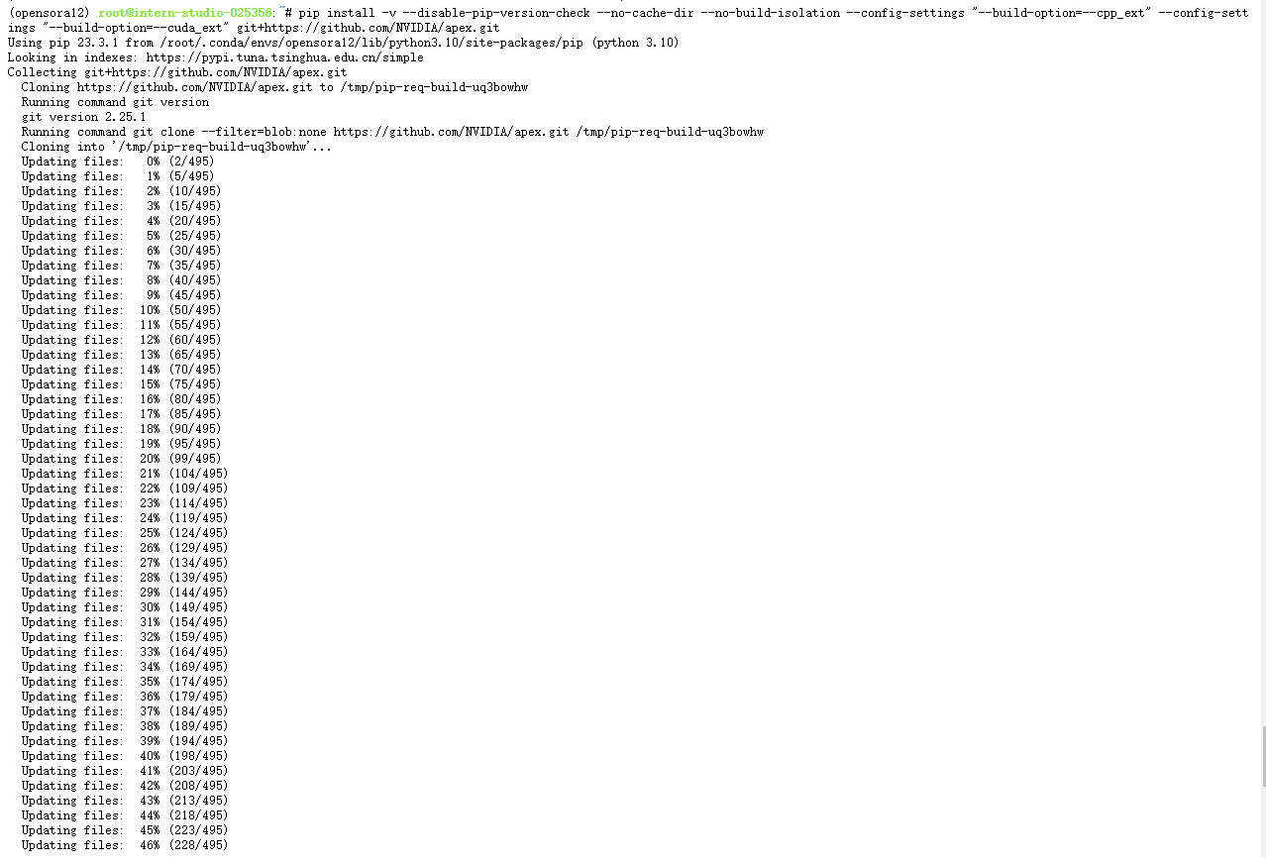Click 'Updating files: 5% (25/495)' line
Viewport: 1266px width, 866px height.
(122, 236)
